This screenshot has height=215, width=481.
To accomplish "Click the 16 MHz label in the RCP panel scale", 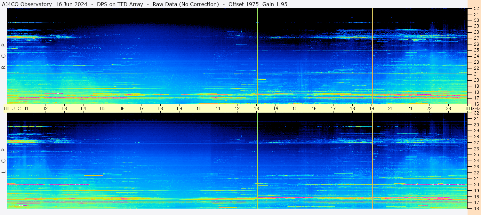I will pyautogui.click(x=476, y=104).
